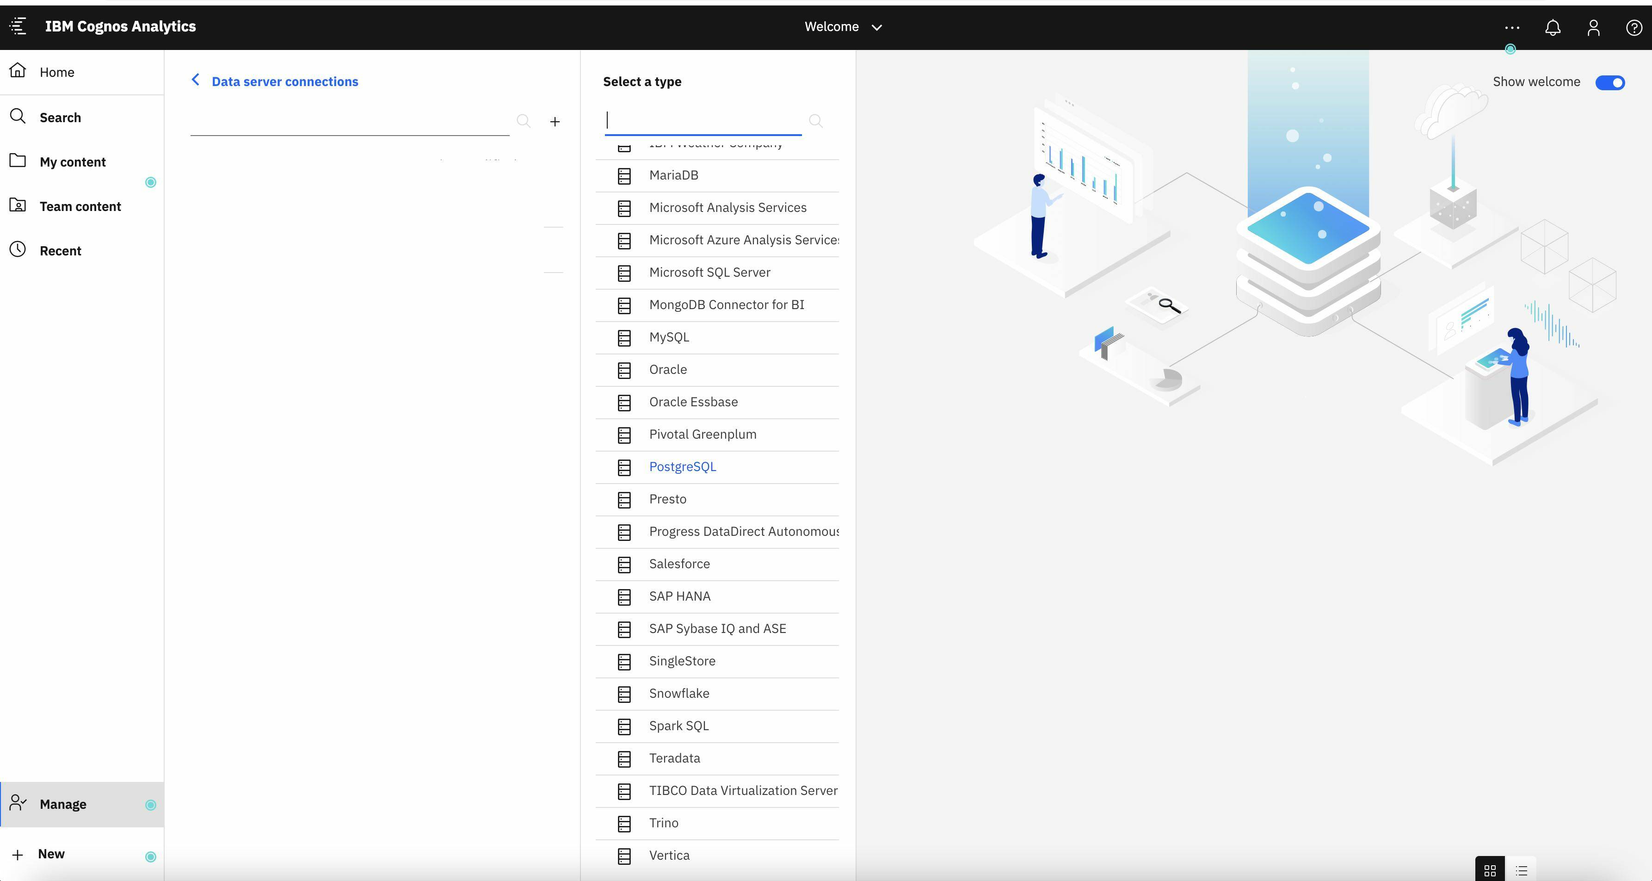Image resolution: width=1652 pixels, height=881 pixels.
Task: Open My content in the sidebar
Action: point(73,161)
